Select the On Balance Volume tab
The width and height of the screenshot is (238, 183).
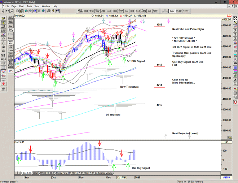tap(104, 173)
